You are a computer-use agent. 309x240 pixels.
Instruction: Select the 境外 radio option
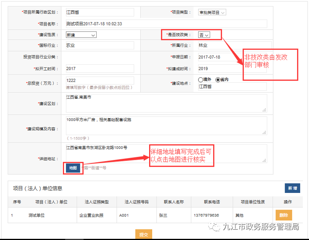pyautogui.click(x=200, y=79)
